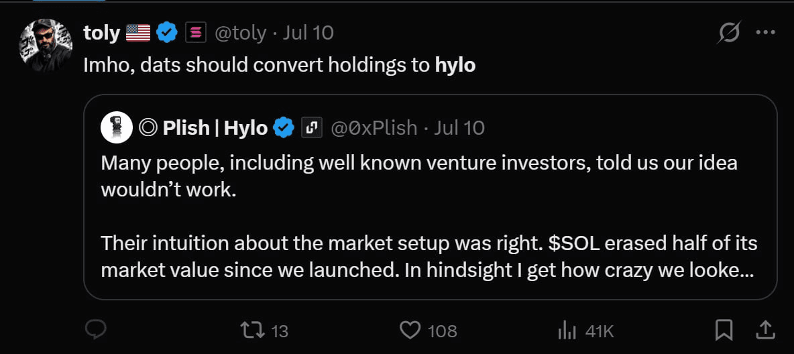Open the Grok explain icon
This screenshot has height=354, width=794.
(730, 32)
